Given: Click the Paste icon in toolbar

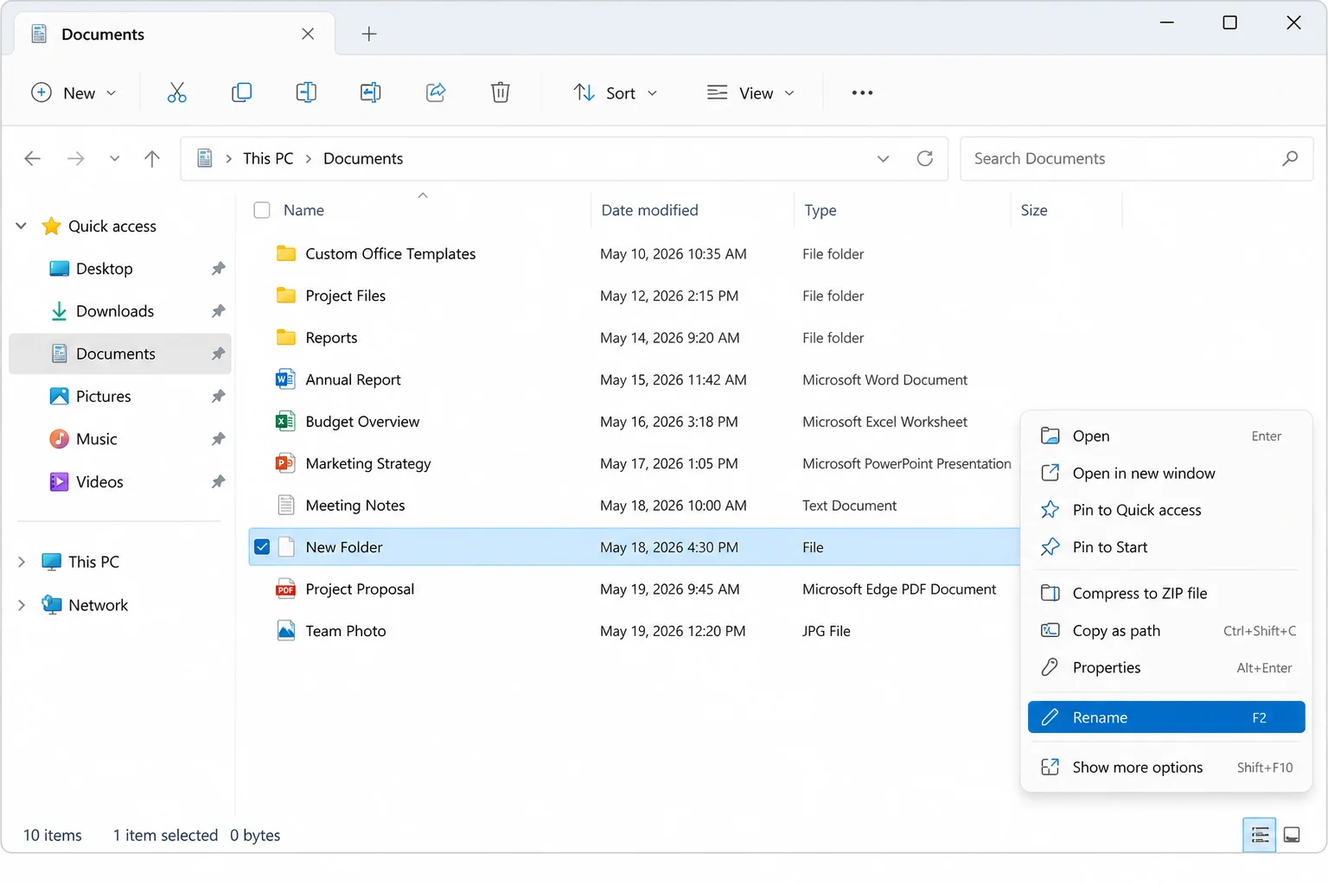Looking at the screenshot, I should (x=306, y=92).
